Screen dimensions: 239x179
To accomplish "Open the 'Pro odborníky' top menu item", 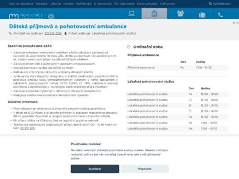I will (124, 4).
